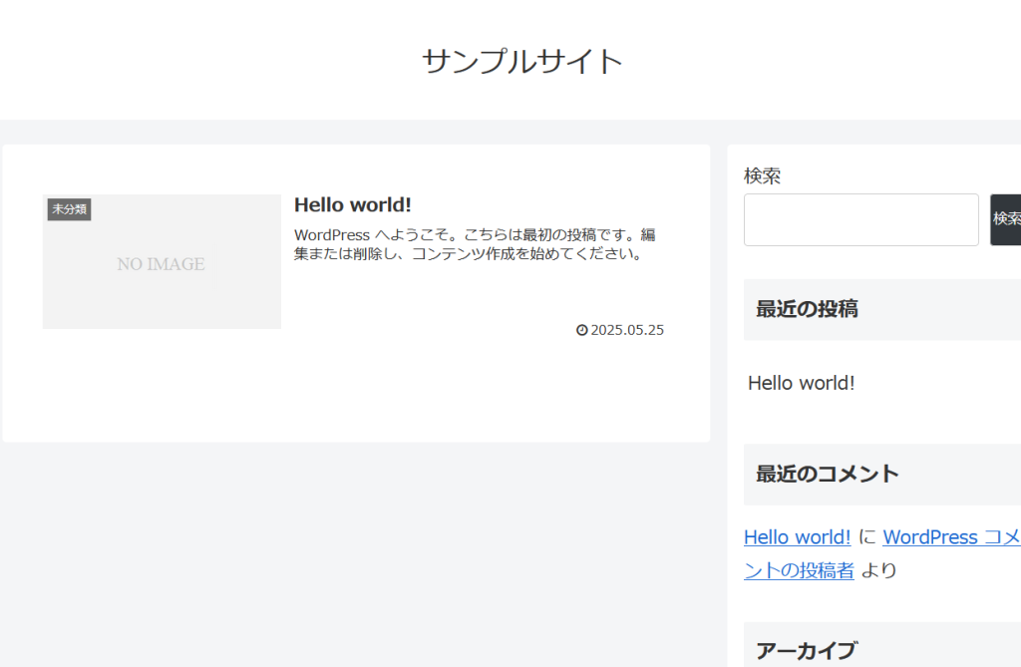Click the post excerpt beginning WordPress へようこそ
Image resolution: width=1021 pixels, height=667 pixels.
coord(475,244)
